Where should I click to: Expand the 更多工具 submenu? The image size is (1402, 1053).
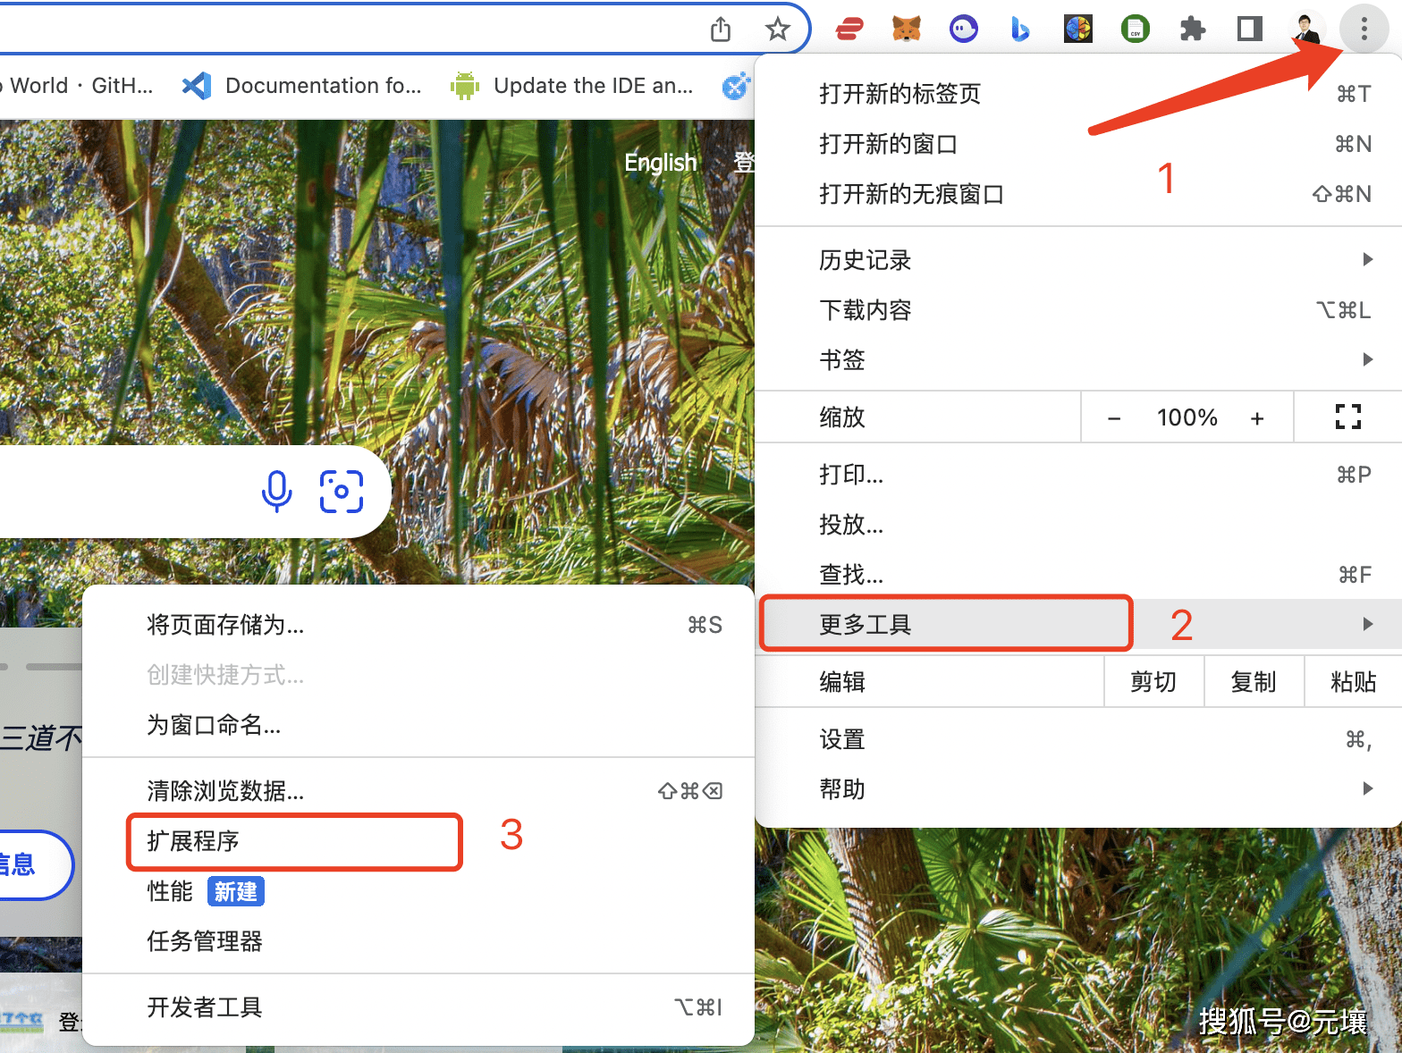[1078, 624]
